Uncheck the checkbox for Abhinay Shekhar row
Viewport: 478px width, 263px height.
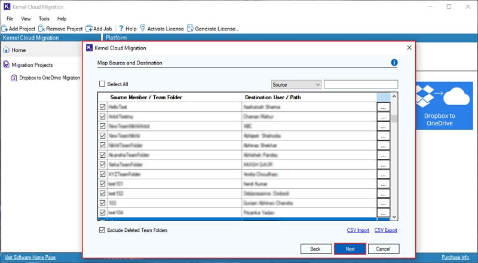[102, 145]
